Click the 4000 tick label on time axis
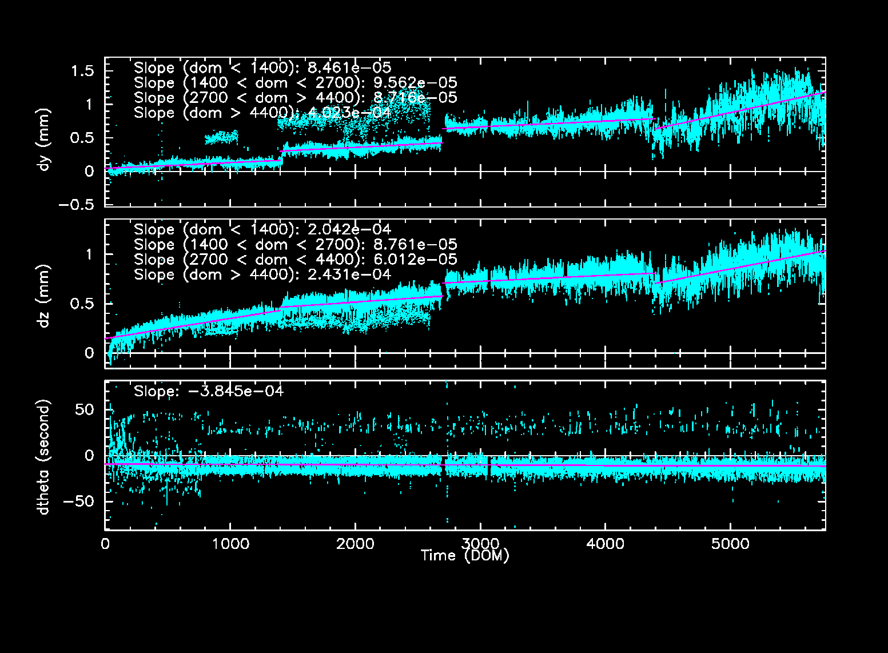Screen dimensions: 888x653 click(605, 544)
